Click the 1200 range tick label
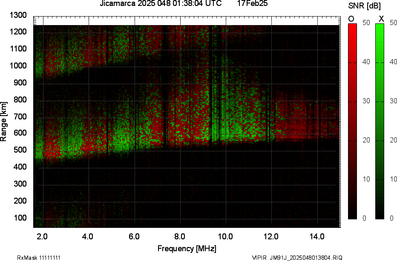 [18, 32]
